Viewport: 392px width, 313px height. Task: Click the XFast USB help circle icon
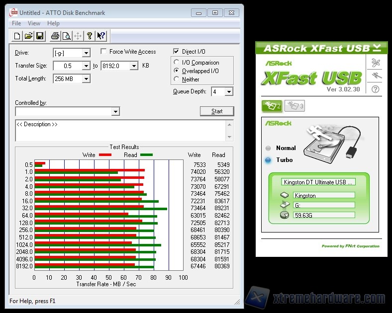click(x=376, y=89)
